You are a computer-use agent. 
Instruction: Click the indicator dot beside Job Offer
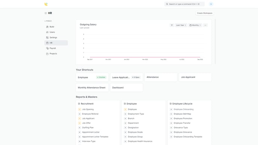79,123
